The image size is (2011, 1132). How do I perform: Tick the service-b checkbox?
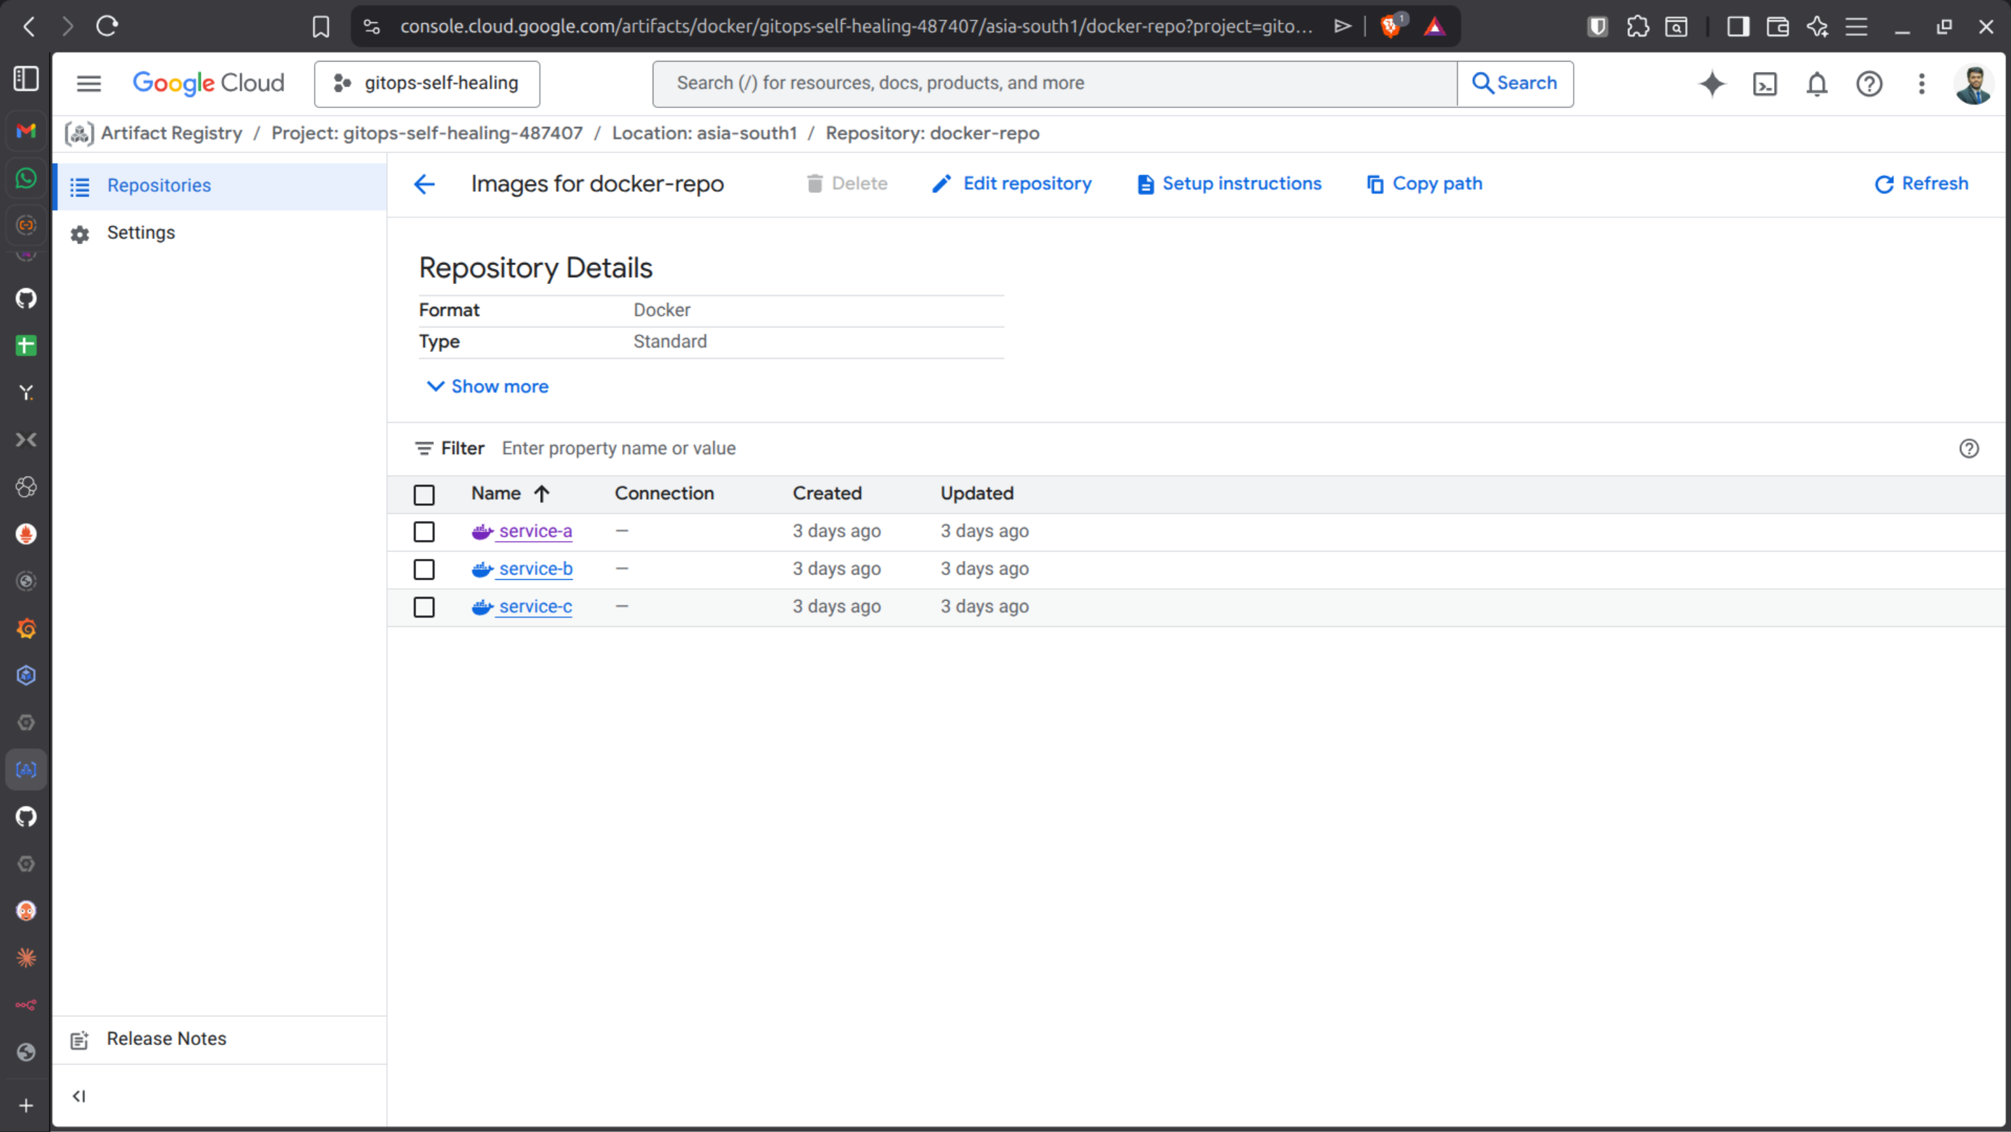[424, 569]
